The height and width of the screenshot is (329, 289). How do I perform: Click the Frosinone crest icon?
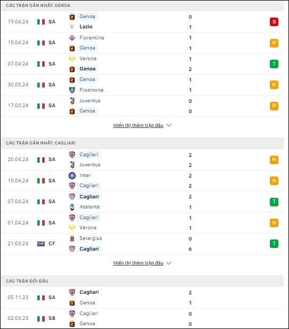click(72, 90)
